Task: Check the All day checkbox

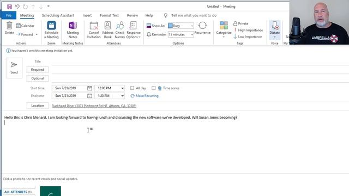Action: pos(132,88)
